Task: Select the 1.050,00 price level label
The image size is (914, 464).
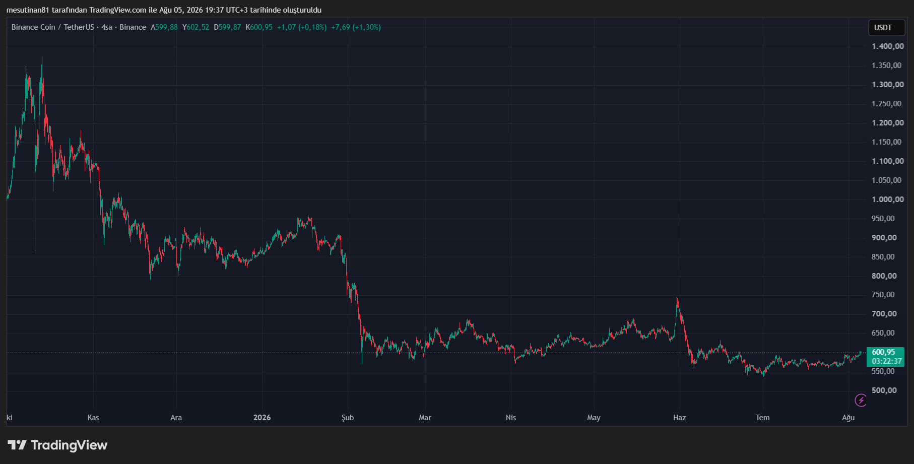Action: pyautogui.click(x=887, y=180)
